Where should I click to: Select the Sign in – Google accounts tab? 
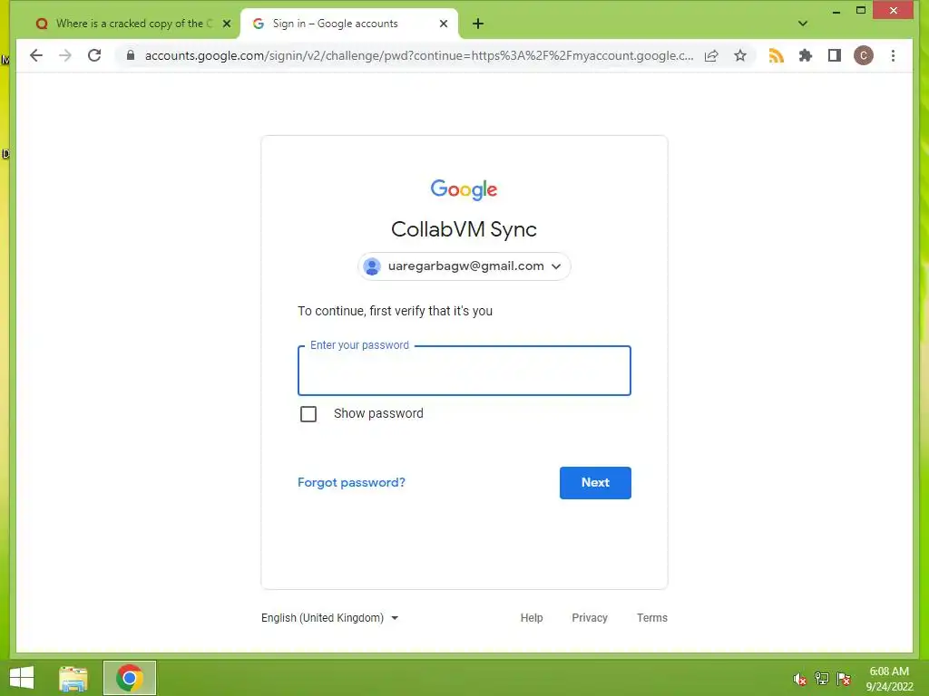tap(347, 24)
